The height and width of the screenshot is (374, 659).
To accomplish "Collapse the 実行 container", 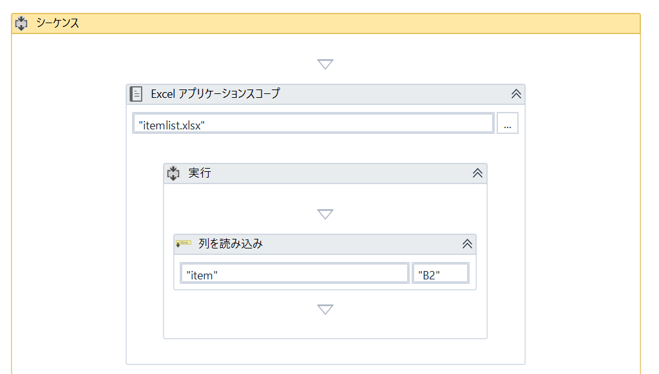I will [477, 173].
